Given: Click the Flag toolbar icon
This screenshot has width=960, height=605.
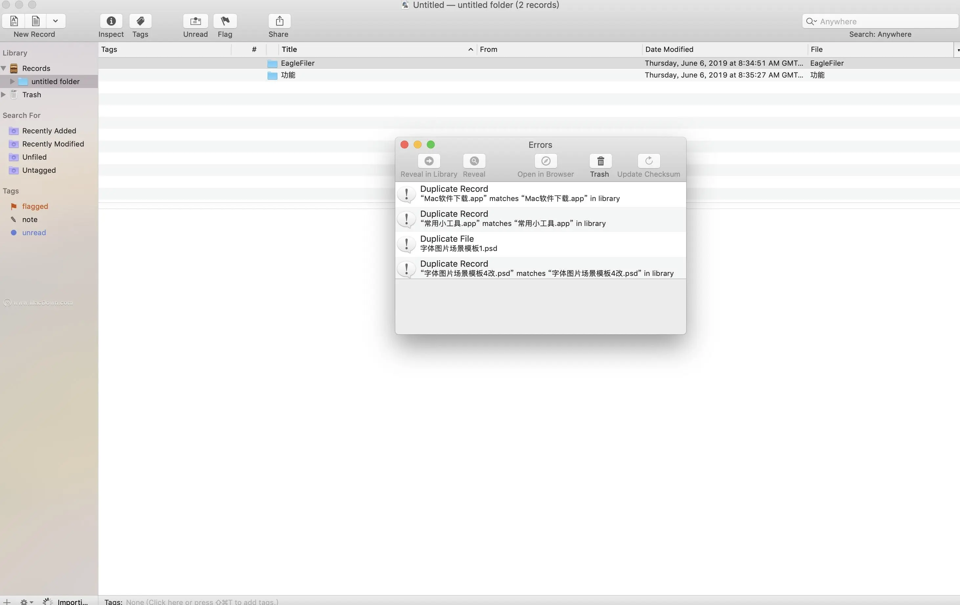Looking at the screenshot, I should tap(225, 21).
